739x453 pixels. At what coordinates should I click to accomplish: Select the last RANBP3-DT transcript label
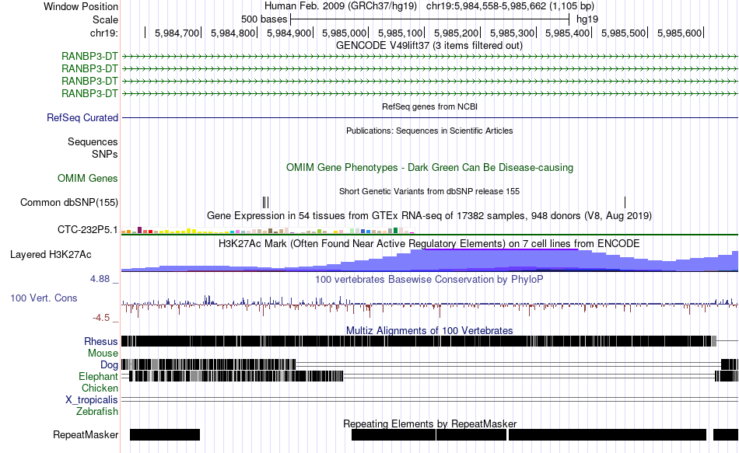click(89, 94)
